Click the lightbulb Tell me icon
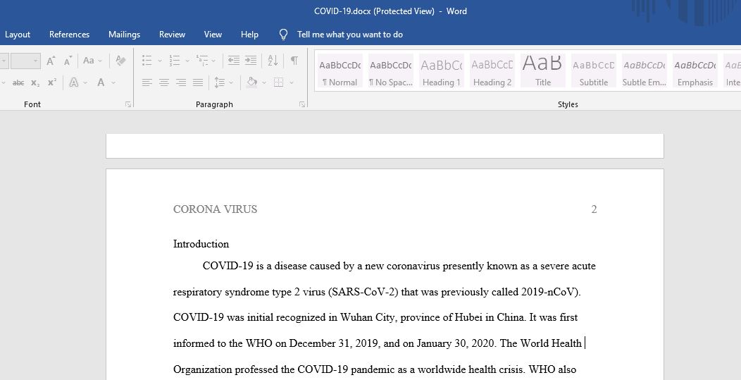The height and width of the screenshot is (380, 741). coord(284,35)
